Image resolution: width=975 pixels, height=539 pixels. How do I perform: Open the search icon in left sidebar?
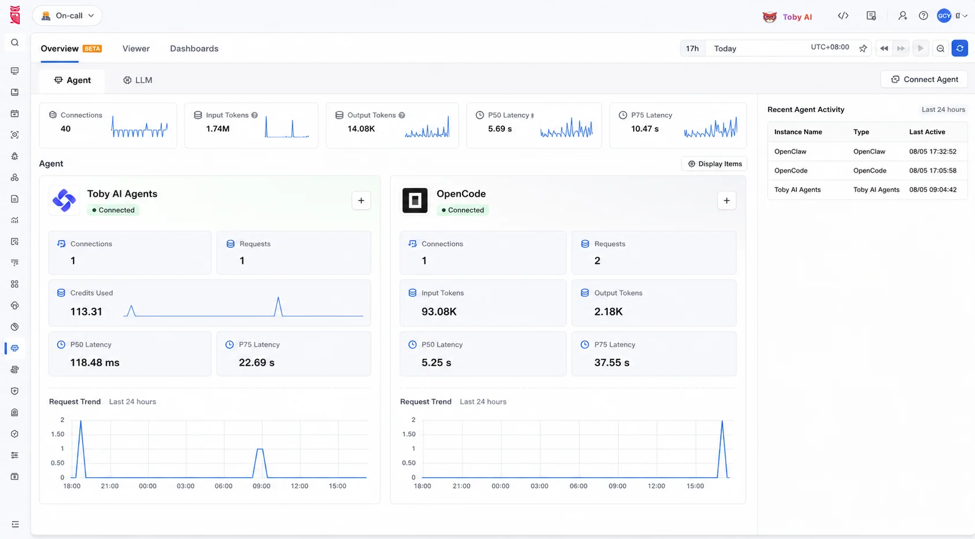point(15,43)
